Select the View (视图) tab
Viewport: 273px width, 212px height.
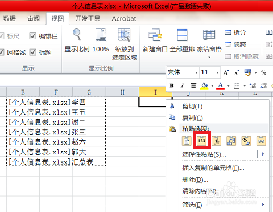57,18
